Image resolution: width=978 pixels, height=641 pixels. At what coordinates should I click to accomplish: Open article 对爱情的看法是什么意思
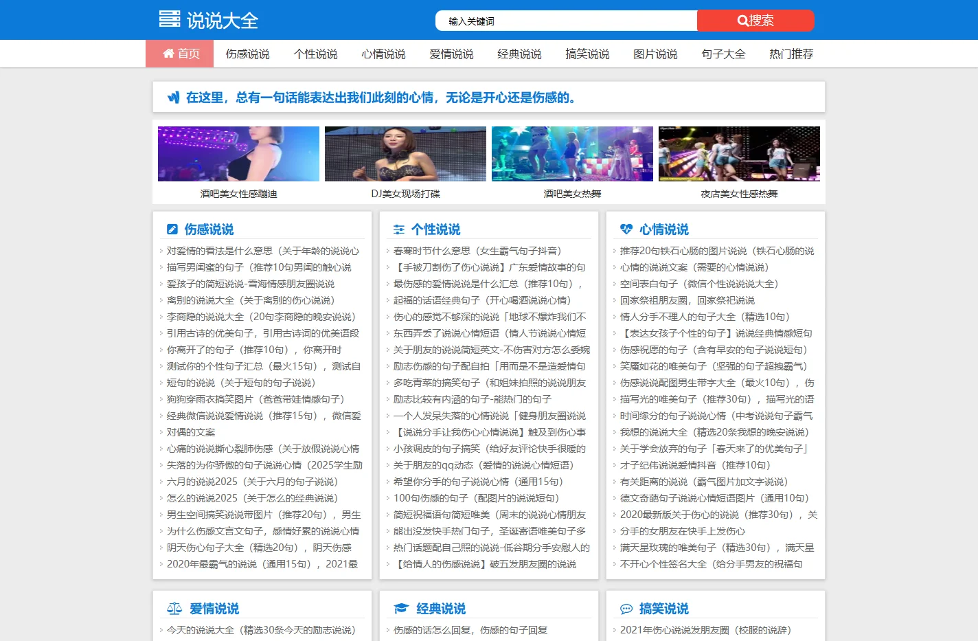(x=264, y=251)
